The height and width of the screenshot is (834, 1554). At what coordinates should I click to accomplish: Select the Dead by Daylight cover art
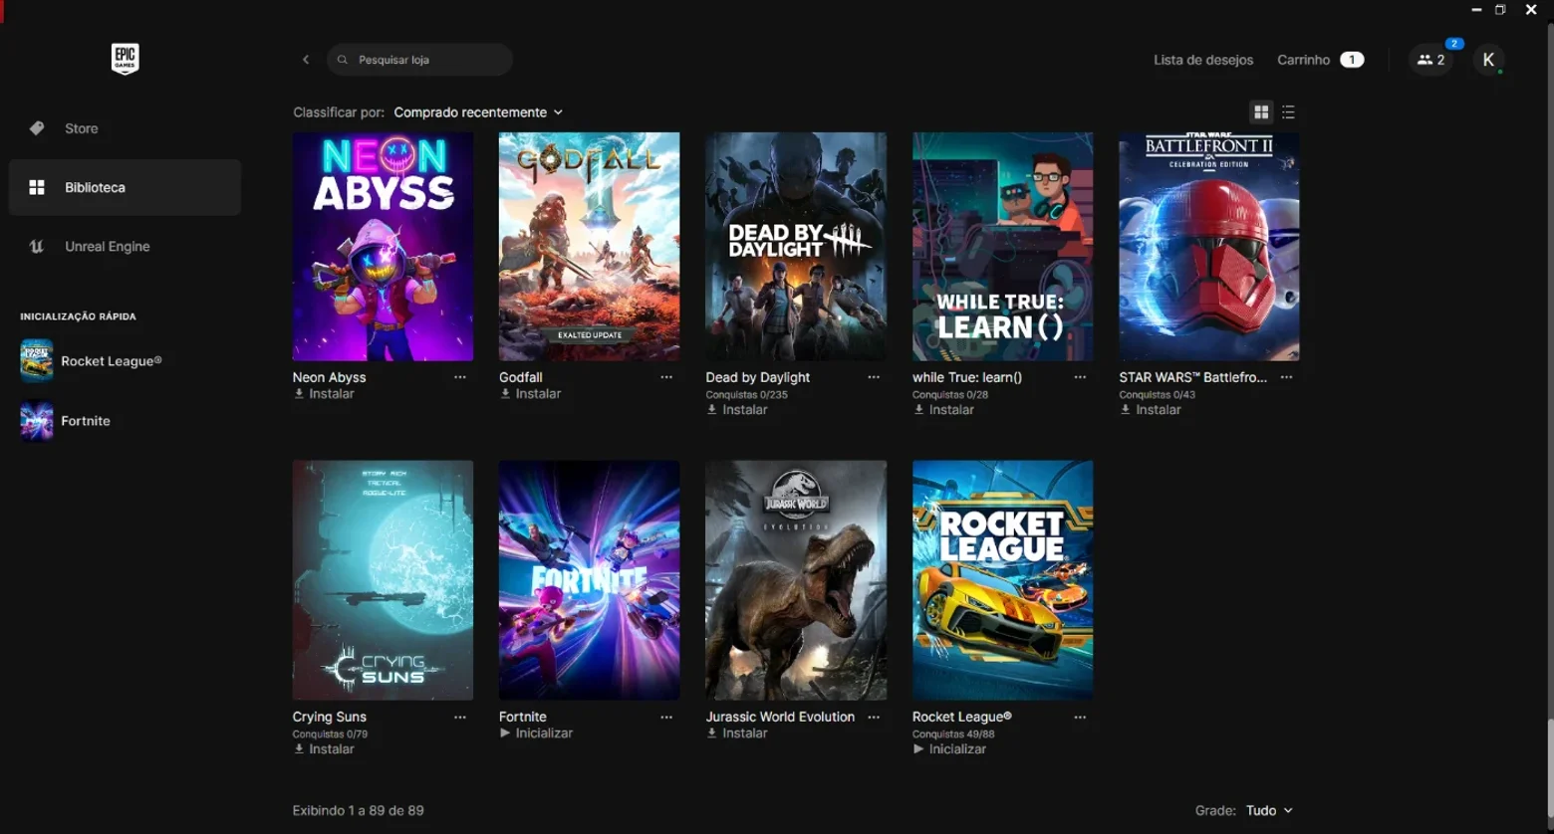(796, 247)
